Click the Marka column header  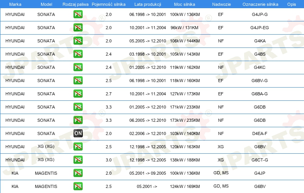pos(15,4)
